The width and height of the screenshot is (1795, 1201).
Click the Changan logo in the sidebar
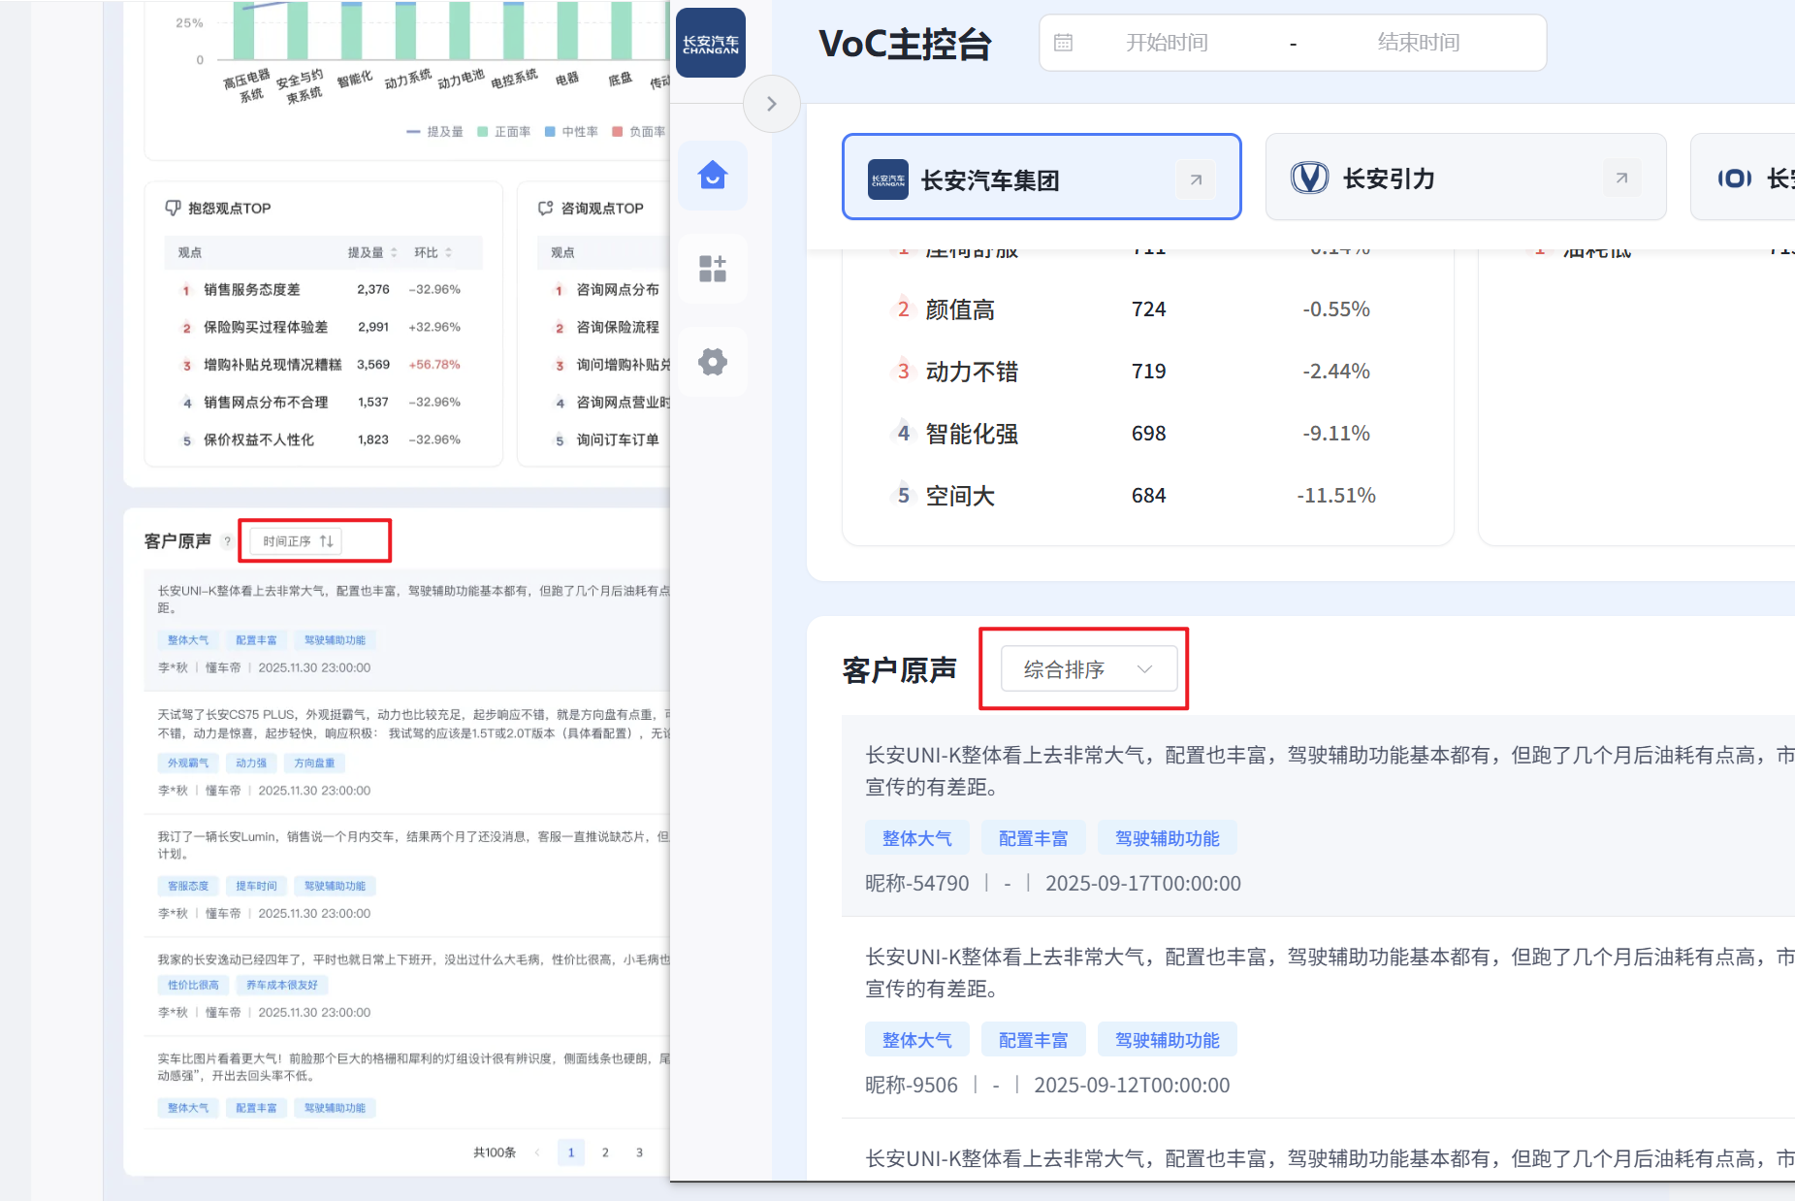711,43
